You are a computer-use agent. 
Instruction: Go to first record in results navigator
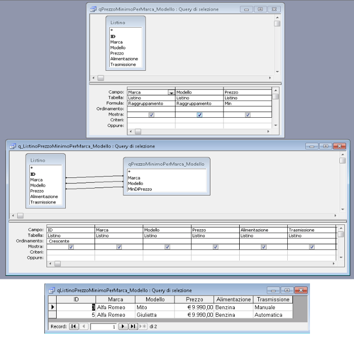point(74,326)
